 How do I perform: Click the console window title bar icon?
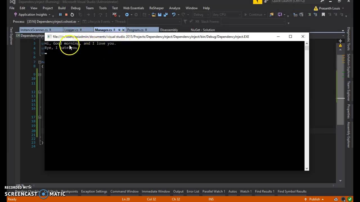click(49, 36)
